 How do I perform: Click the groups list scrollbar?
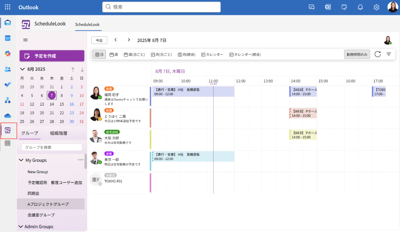[x=86, y=161]
